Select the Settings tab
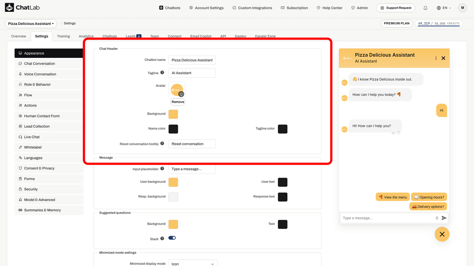The height and width of the screenshot is (266, 474). [x=41, y=36]
